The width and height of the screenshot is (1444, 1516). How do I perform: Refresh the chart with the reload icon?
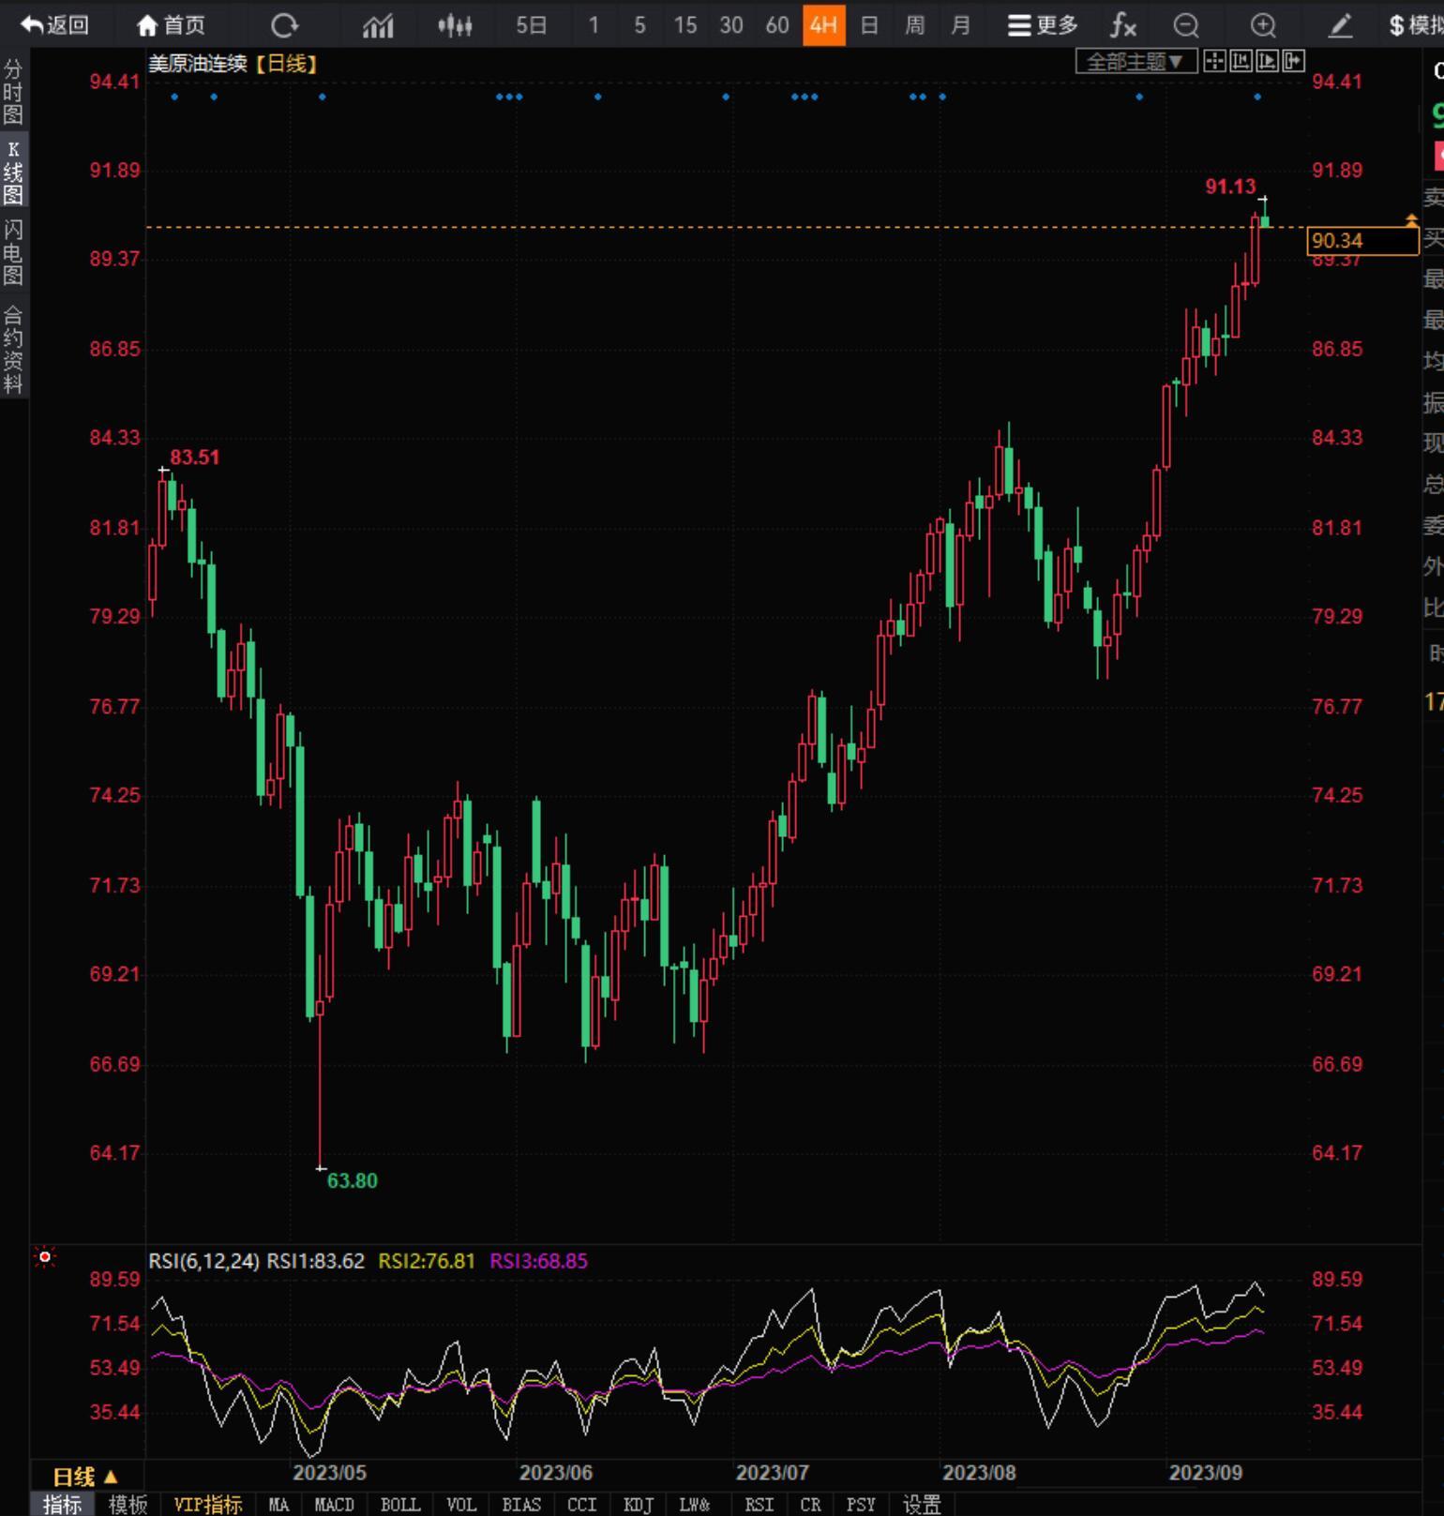click(x=284, y=25)
